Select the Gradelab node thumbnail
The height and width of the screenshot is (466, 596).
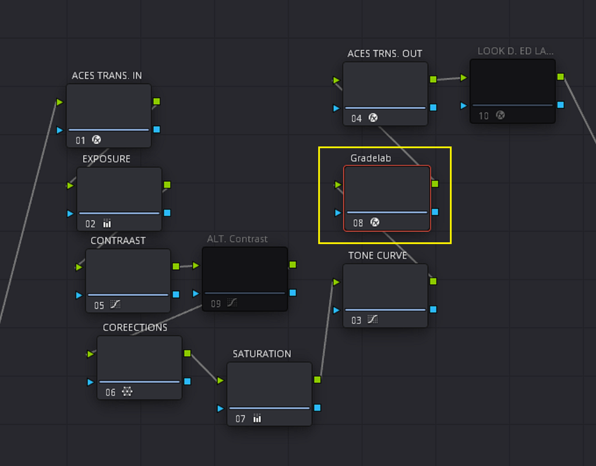387,198
